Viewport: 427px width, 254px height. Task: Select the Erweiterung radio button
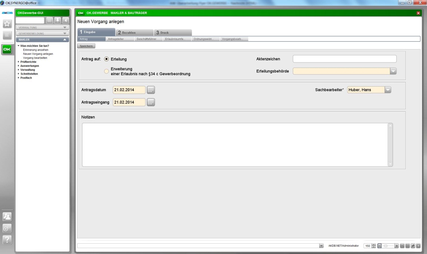pos(107,71)
